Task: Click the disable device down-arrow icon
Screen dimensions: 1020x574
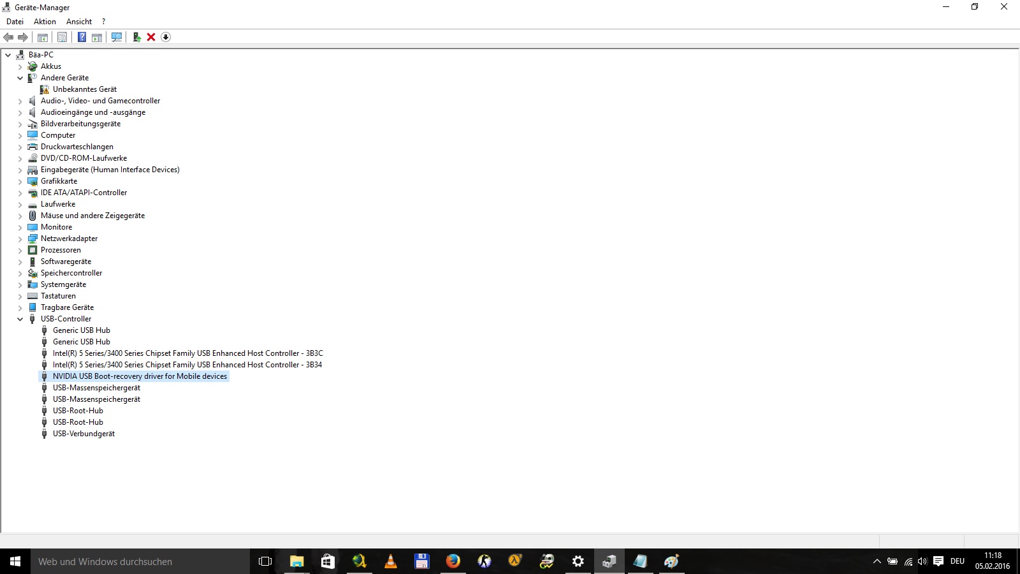Action: pyautogui.click(x=166, y=37)
